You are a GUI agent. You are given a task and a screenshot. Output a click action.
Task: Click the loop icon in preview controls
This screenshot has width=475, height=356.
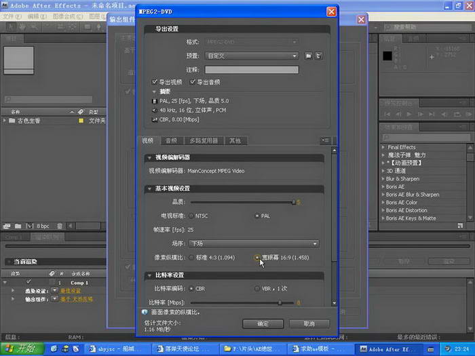click(457, 114)
